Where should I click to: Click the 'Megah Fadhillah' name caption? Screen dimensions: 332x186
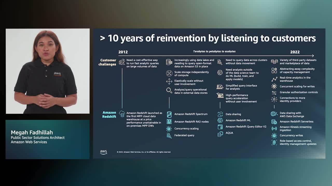(32, 133)
